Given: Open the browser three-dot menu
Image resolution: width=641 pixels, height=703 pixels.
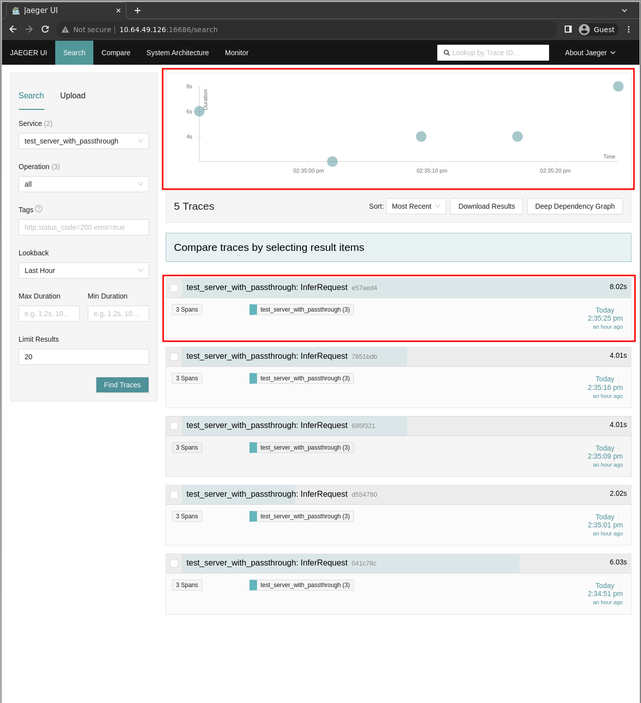Looking at the screenshot, I should [628, 30].
